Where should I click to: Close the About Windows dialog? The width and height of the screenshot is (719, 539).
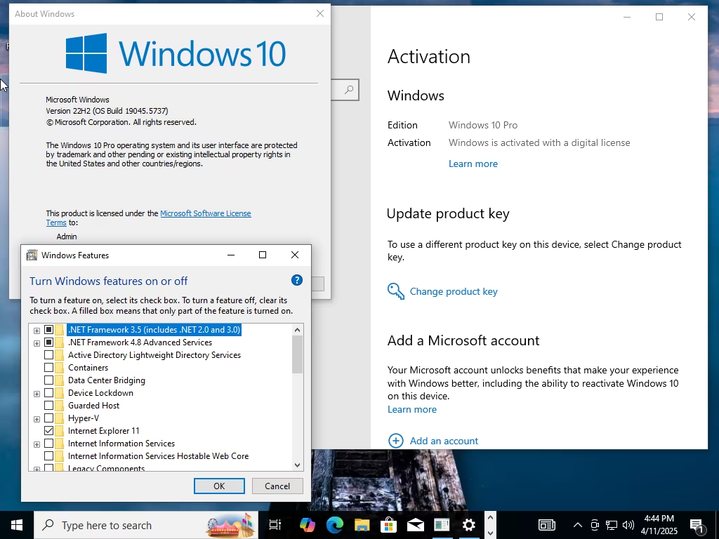320,14
